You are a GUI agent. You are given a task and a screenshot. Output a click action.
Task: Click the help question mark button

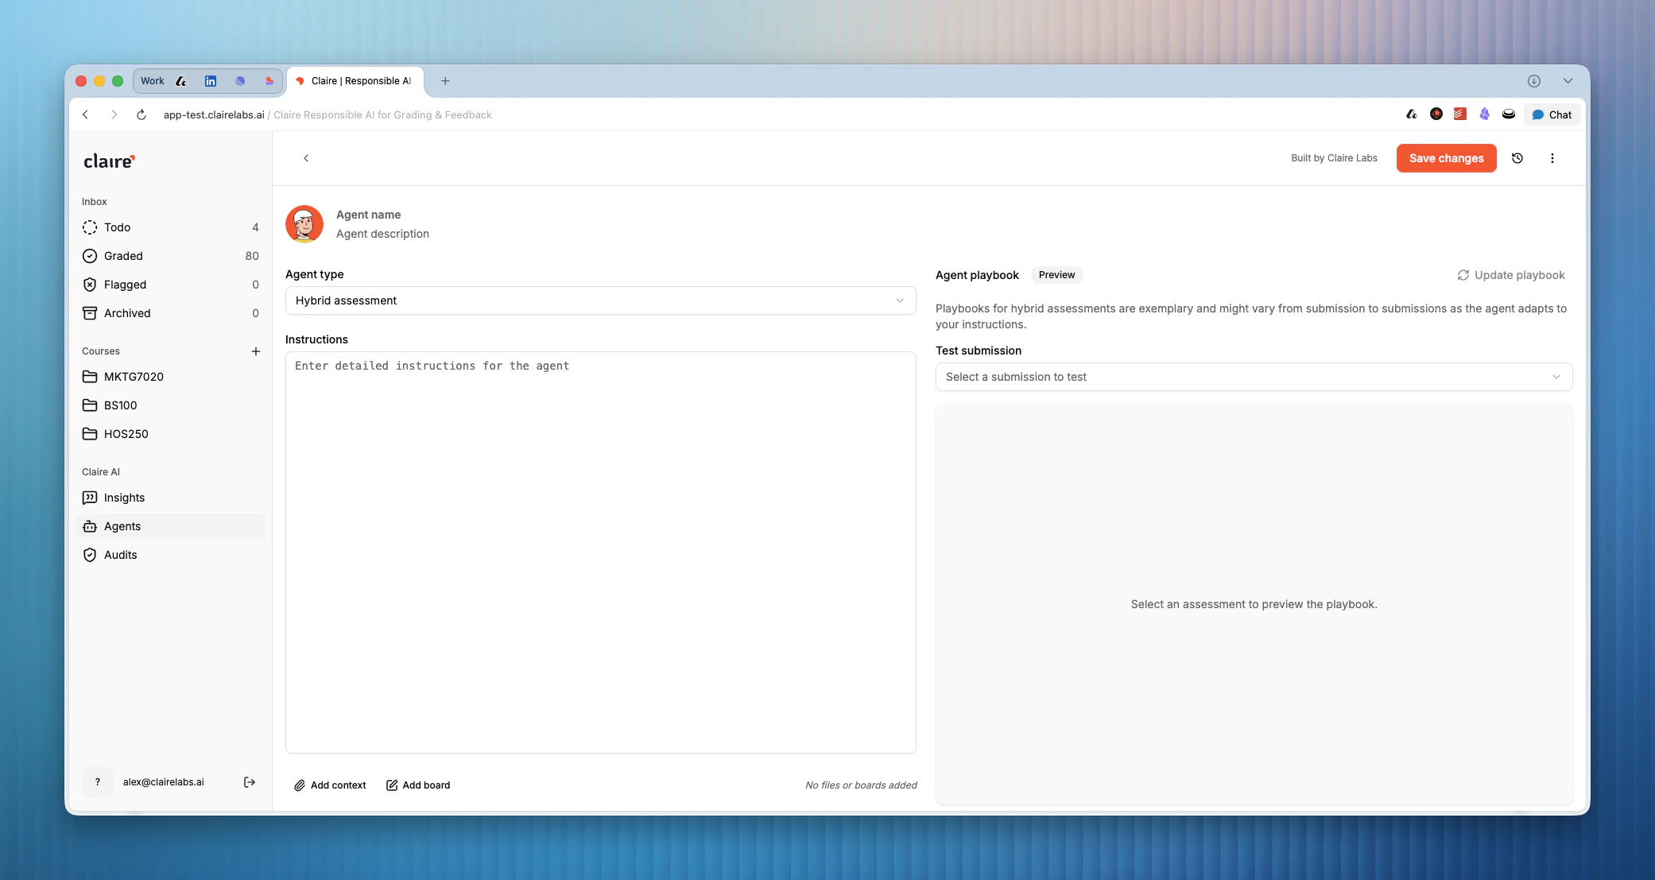coord(98,782)
